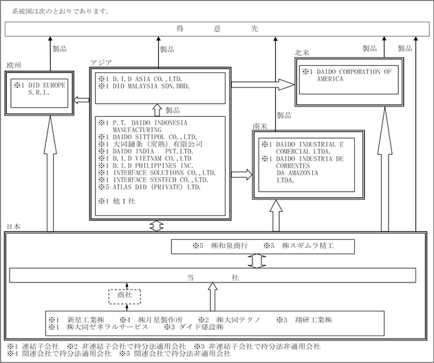Viewport: 434px width, 363px height.
Task: Click 製品 label above the 欧州 box
Action: pos(60,49)
